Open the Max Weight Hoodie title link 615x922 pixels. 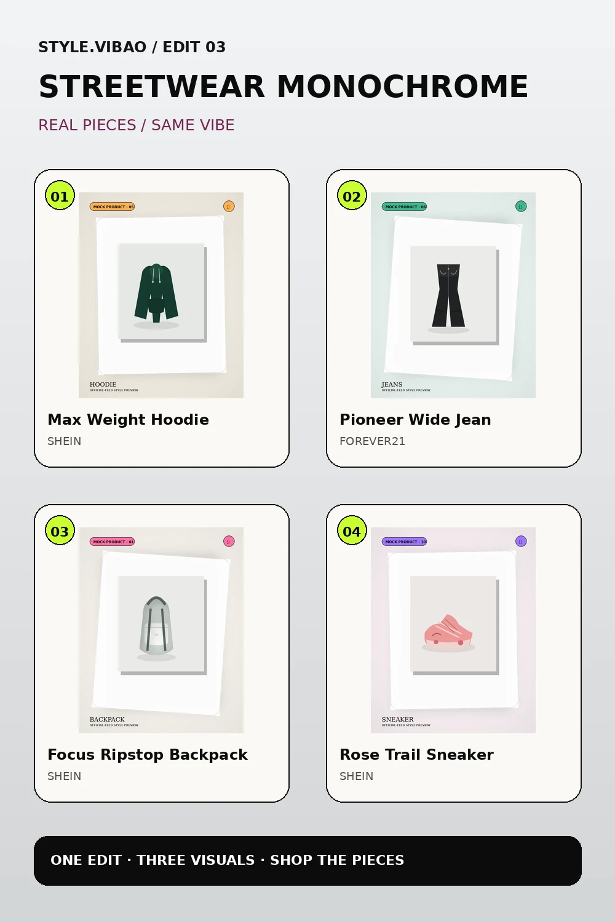pyautogui.click(x=129, y=420)
